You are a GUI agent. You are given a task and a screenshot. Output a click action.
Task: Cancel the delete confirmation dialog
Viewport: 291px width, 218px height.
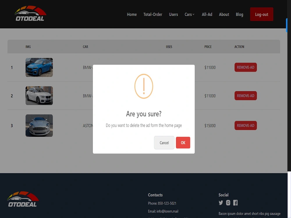164,142
